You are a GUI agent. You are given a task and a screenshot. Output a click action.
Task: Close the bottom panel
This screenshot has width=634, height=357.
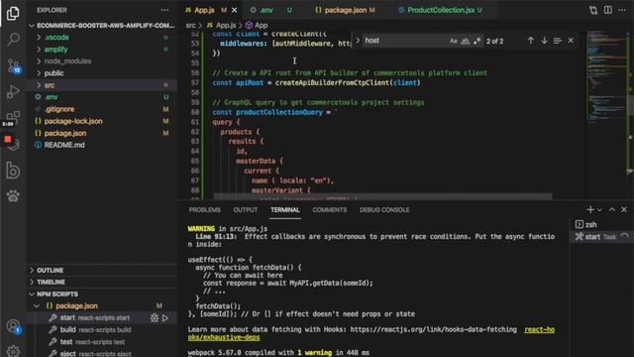click(x=624, y=209)
